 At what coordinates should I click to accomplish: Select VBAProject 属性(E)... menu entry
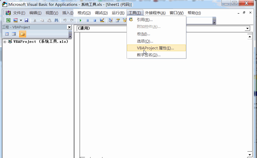tap(156, 48)
